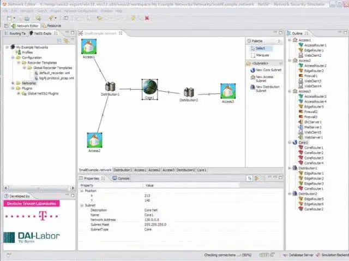Click the WebClient2 icon in Outline
The width and height of the screenshot is (349, 261).
click(300, 55)
